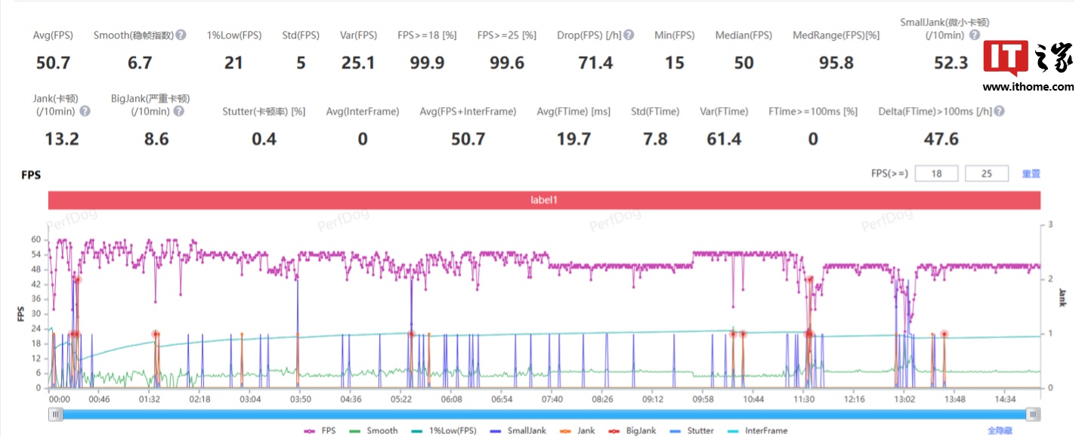
Task: Click help icon beside Drop(FPS) [/h]
Action: pyautogui.click(x=629, y=35)
